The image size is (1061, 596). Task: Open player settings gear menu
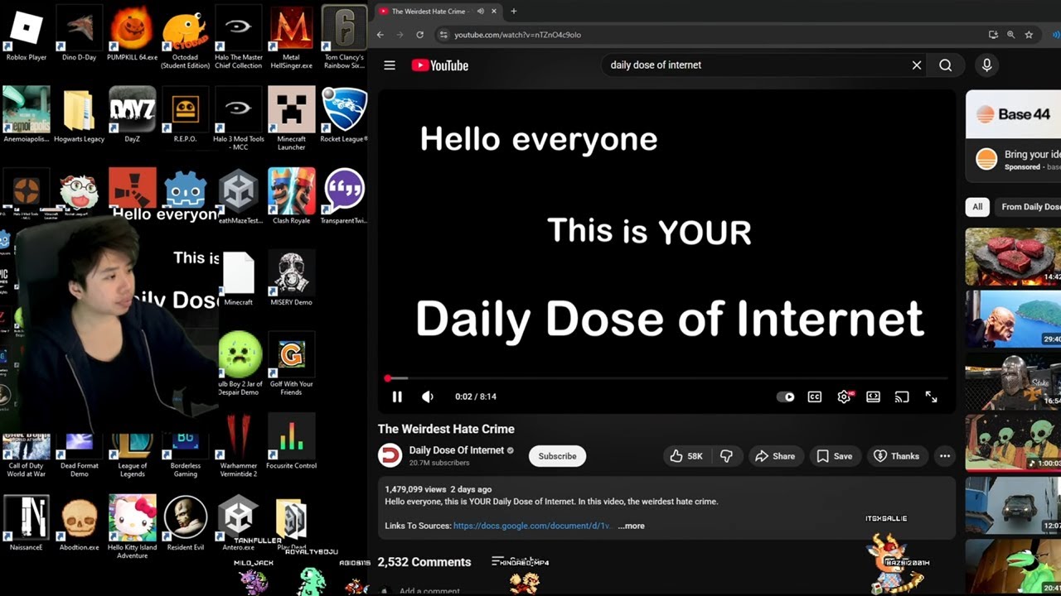[844, 397]
